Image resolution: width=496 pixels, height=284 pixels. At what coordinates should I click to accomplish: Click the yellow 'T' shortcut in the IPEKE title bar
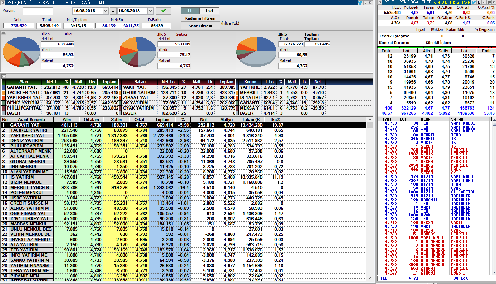pos(450,2)
